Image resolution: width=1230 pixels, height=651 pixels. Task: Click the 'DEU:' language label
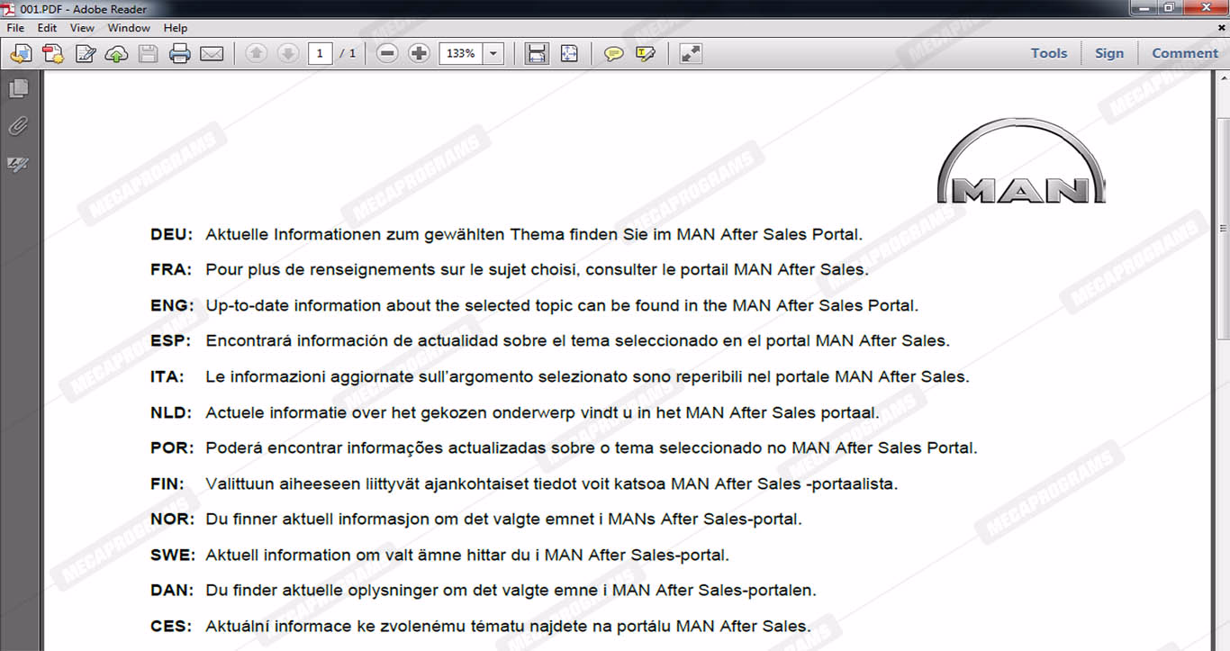tap(171, 234)
